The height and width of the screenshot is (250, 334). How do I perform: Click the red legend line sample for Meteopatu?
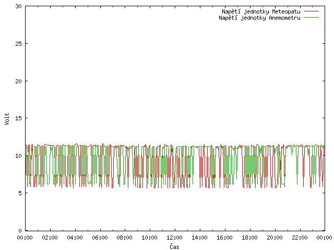(311, 11)
